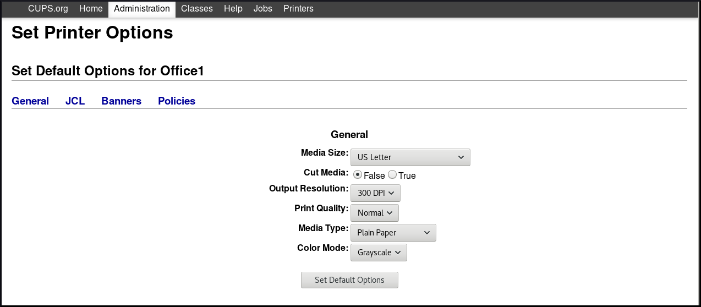Click the Set Default Options for Office1 heading
Viewport: 701px width, 307px height.
[108, 71]
